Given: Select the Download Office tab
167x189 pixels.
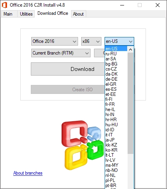Looking at the screenshot, I should (53, 13).
